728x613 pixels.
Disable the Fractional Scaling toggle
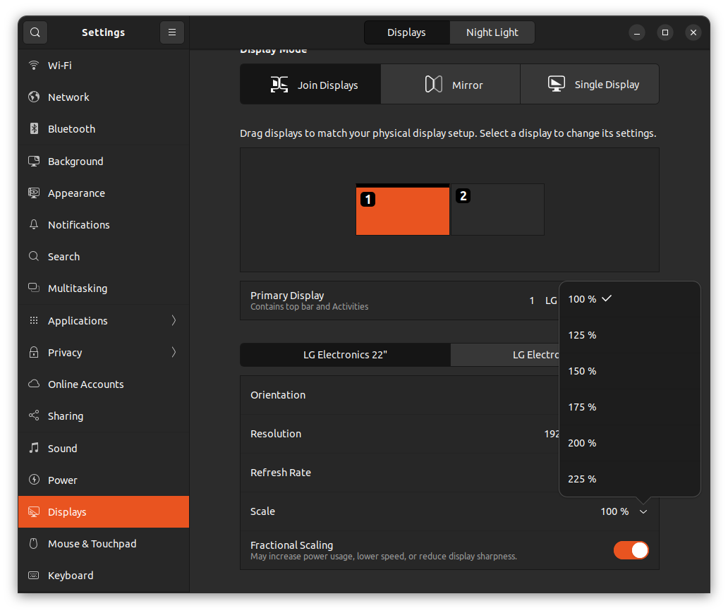[631, 550]
